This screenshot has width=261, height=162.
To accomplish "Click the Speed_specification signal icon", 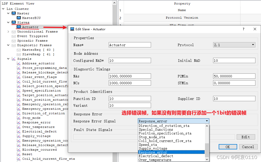I will coord(19,91).
